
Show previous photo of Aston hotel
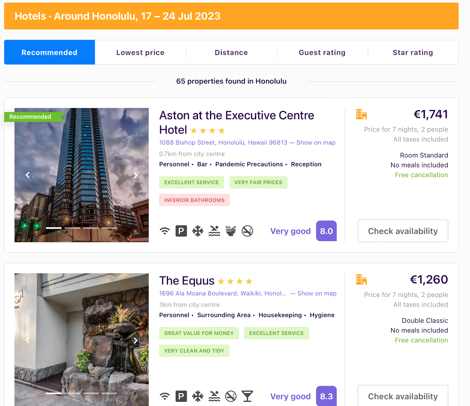(28, 175)
